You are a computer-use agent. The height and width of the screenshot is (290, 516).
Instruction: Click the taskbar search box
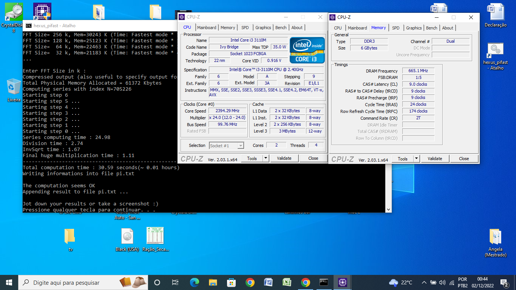[x=83, y=282]
